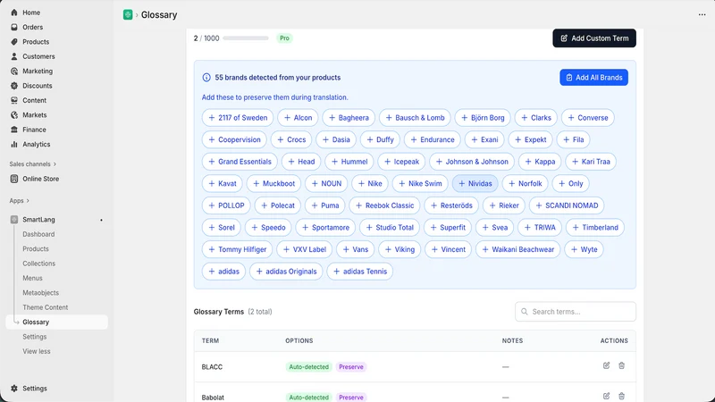Open SmartLang Theme Content page
715x402 pixels.
coord(46,307)
